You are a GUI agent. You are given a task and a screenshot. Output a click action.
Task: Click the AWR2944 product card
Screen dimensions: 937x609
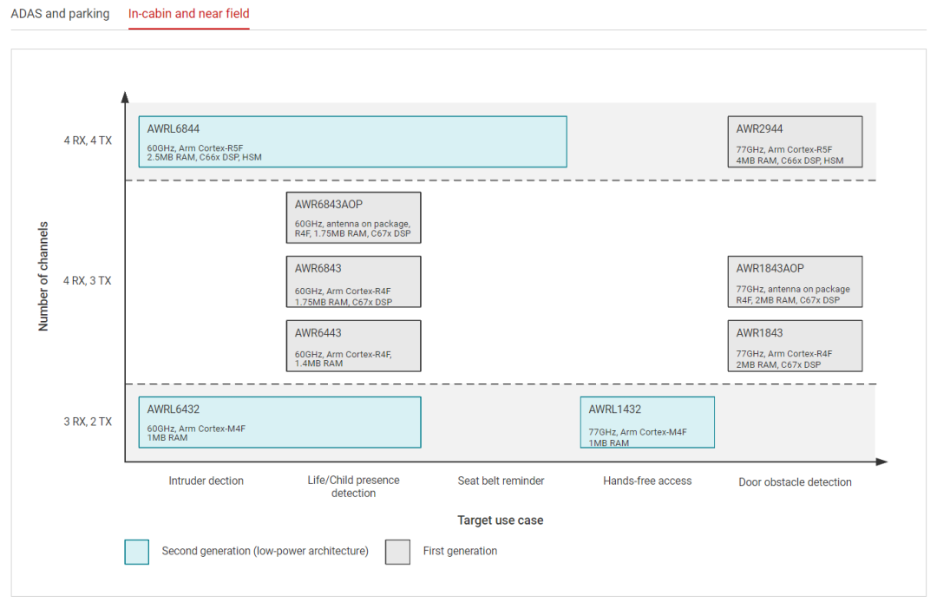coord(794,141)
